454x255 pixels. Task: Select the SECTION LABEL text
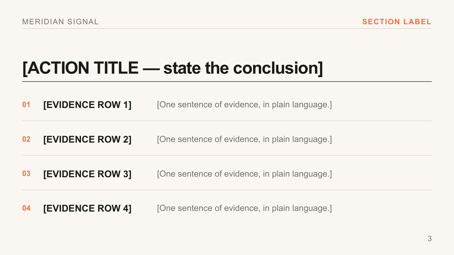397,22
